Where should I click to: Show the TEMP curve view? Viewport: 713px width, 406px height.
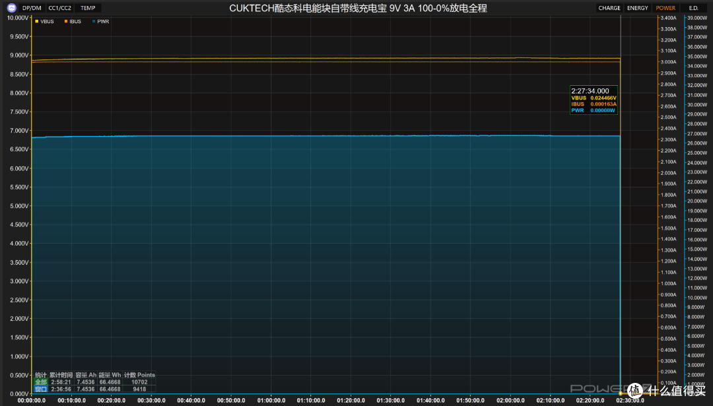(x=88, y=8)
